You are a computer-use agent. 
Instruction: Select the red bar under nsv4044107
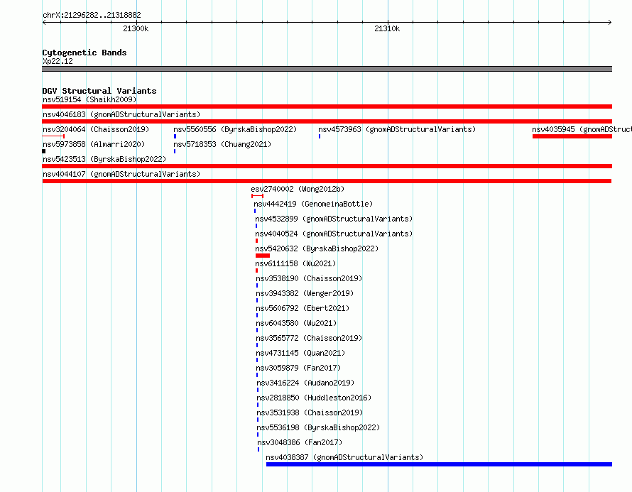point(327,181)
